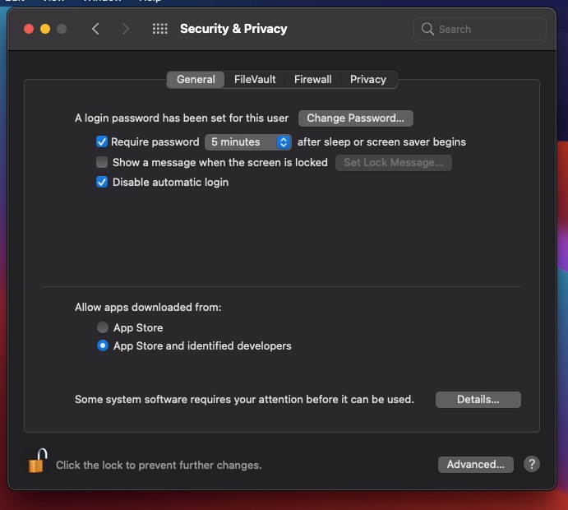Open the Details button for system software
568x510 pixels.
[478, 400]
